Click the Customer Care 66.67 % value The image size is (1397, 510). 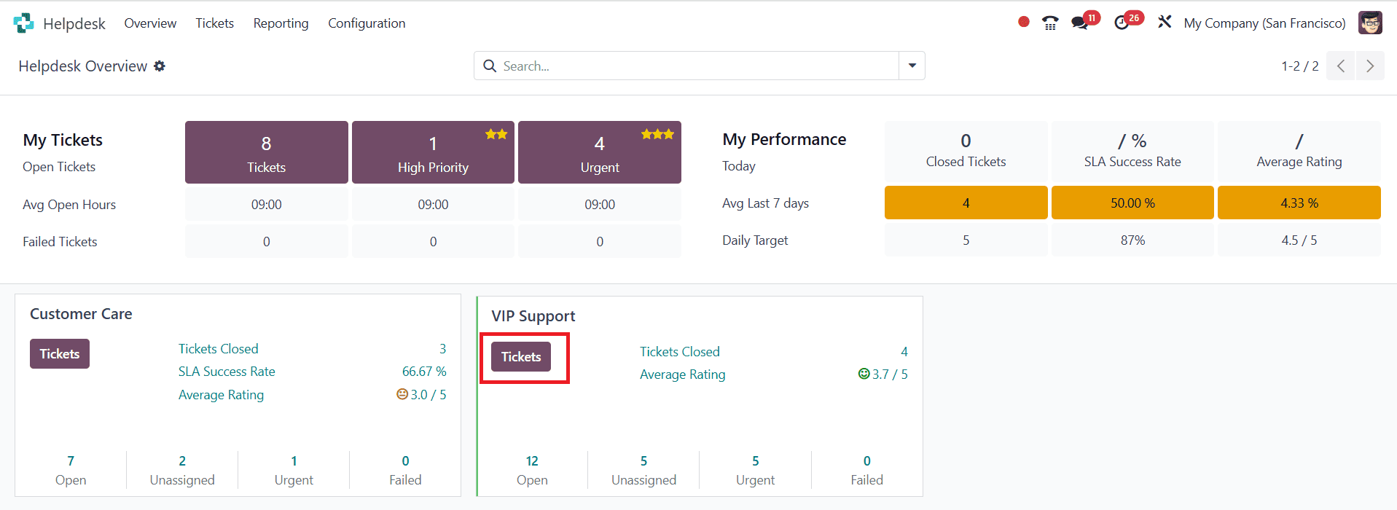[424, 372]
